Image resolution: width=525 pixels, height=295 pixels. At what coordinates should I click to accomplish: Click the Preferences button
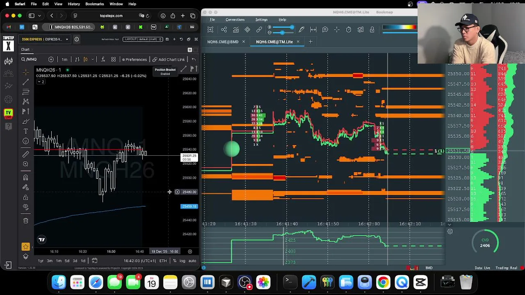click(134, 59)
